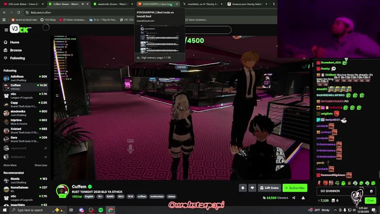Click the motionman tag
The width and height of the screenshot is (380, 214).
click(157, 196)
